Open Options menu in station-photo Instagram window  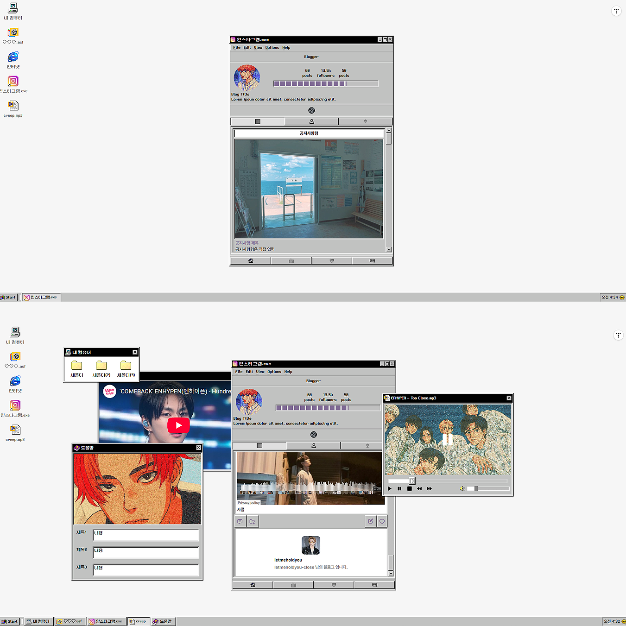pyautogui.click(x=272, y=47)
